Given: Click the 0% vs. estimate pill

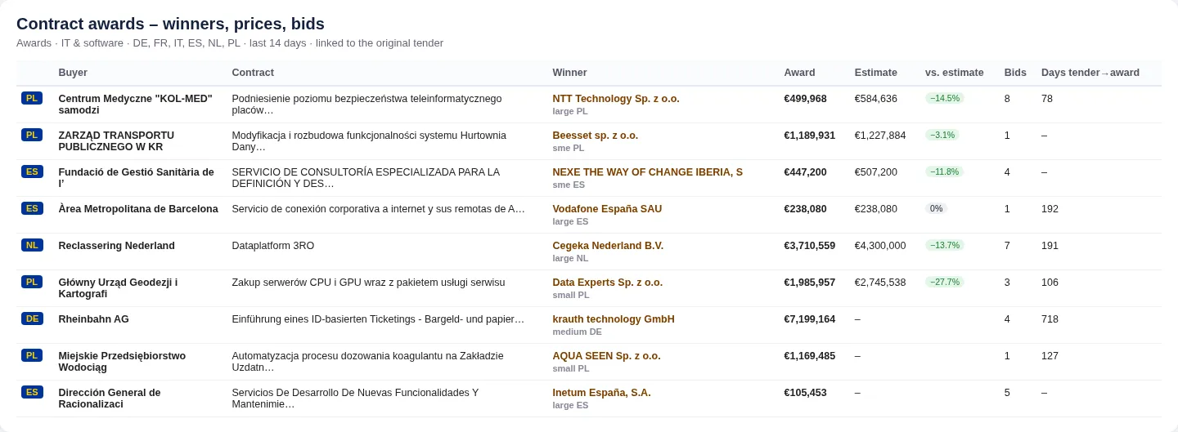Looking at the screenshot, I should (936, 208).
